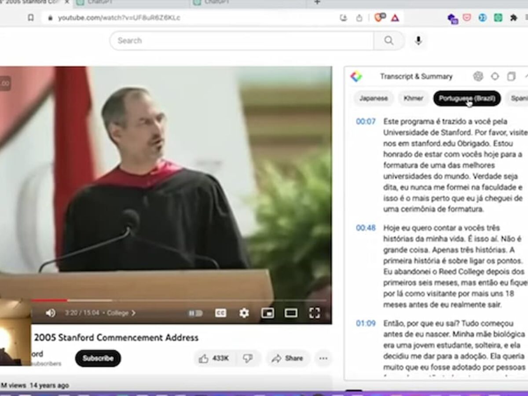This screenshot has height=396, width=528.
Task: Jump to transcript timestamp 01:09
Action: click(x=366, y=323)
